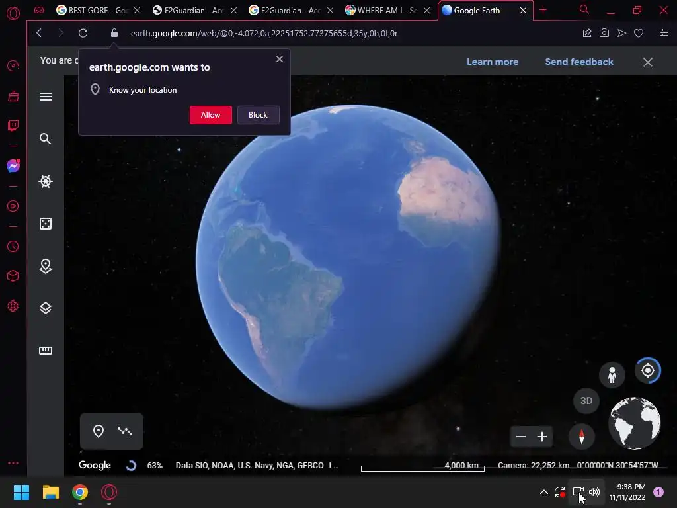The width and height of the screenshot is (677, 508).
Task: Open Opera easy setup menu
Action: coord(664,33)
